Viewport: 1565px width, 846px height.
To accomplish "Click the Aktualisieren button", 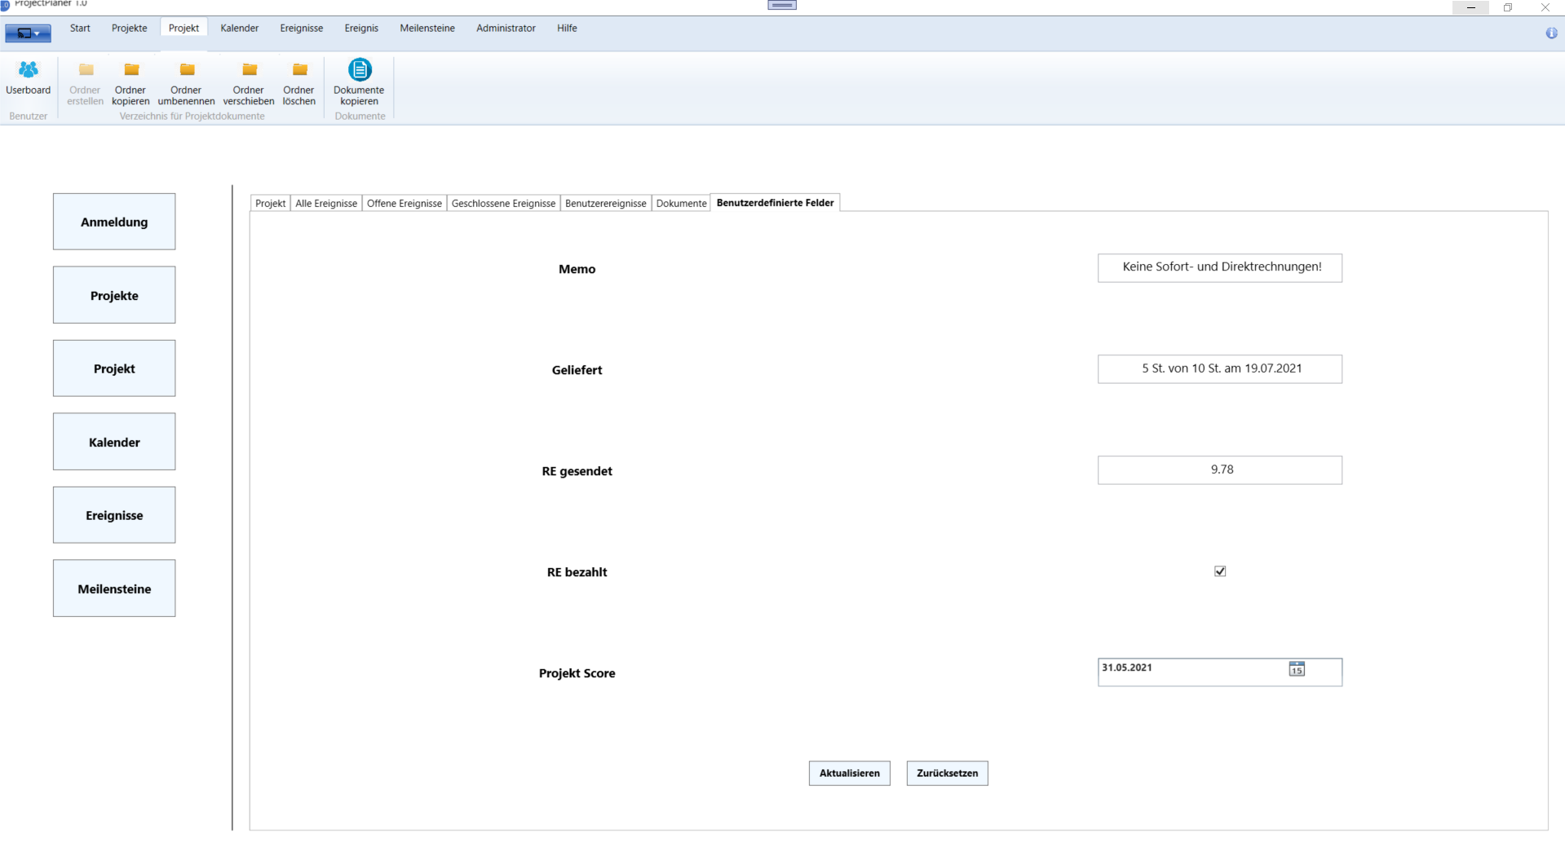I will coord(850,773).
